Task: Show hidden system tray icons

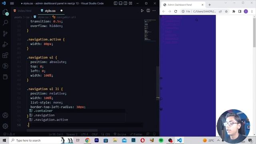Action: pyautogui.click(x=218, y=140)
